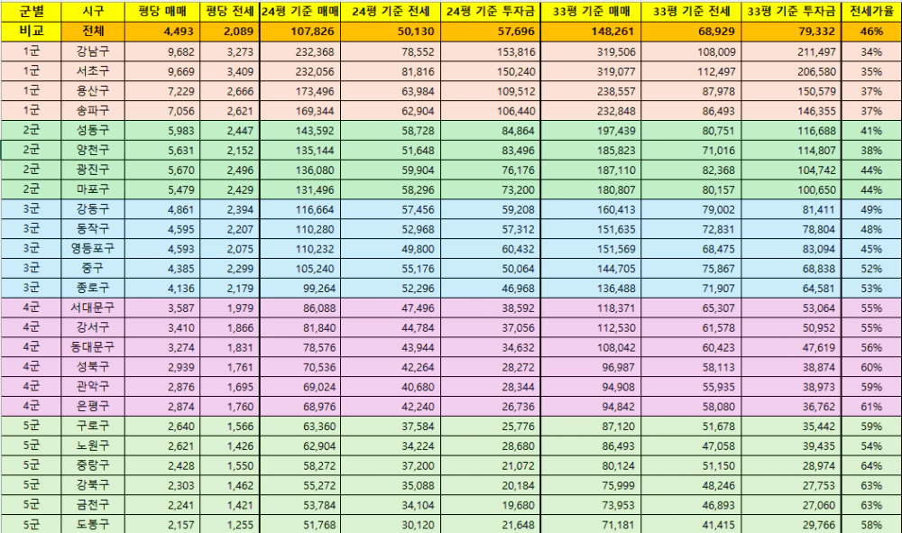The height and width of the screenshot is (533, 902).
Task: Click the 평당 매매 column header
Action: pos(162,12)
